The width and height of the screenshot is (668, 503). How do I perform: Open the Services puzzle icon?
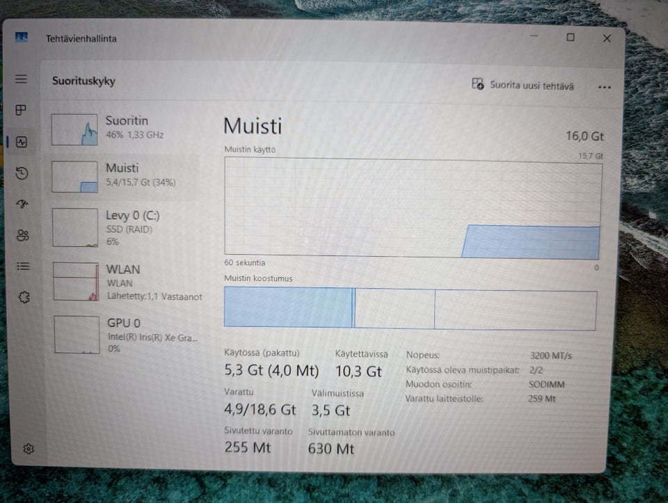pos(24,297)
